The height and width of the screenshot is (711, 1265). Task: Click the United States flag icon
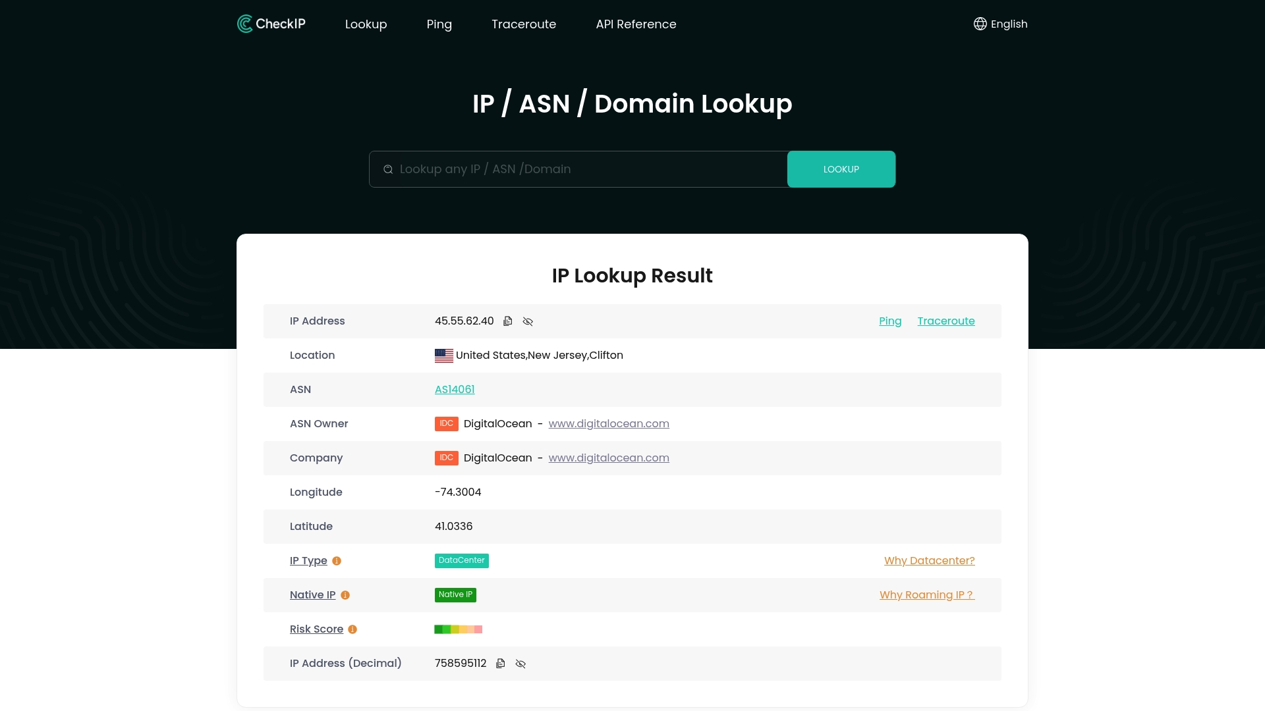coord(443,355)
